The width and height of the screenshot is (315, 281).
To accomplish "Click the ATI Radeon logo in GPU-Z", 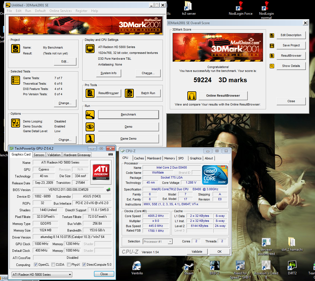I will (x=101, y=172).
